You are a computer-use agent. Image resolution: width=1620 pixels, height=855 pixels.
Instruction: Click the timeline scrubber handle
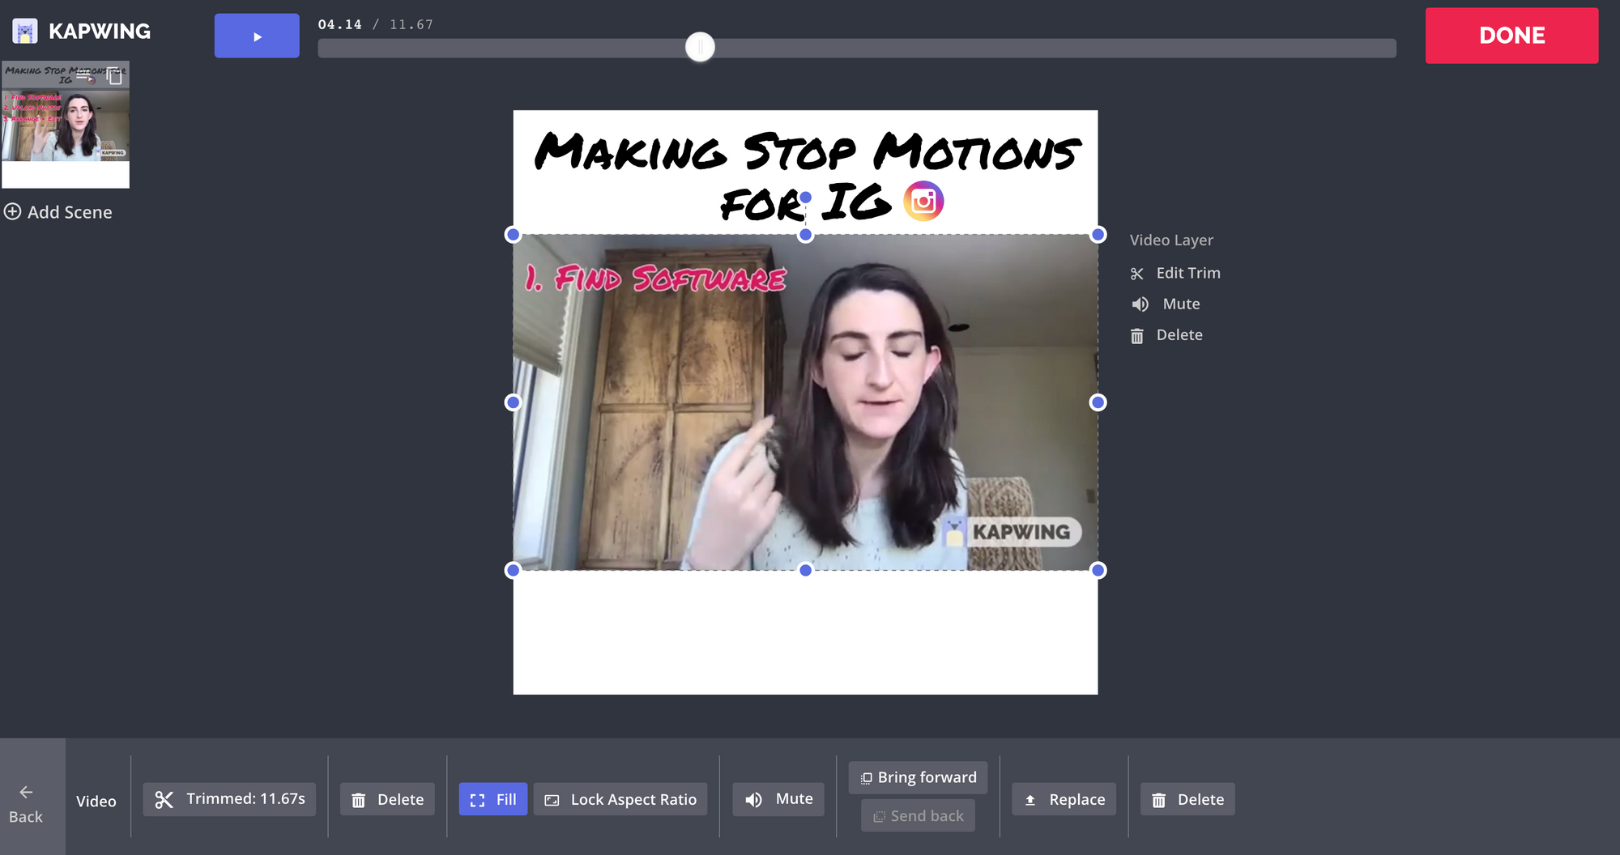click(700, 47)
